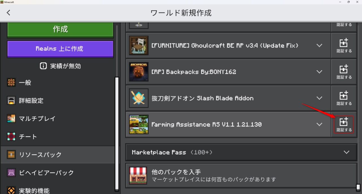Open the 詳細設定 tab
The width and height of the screenshot is (362, 194).
point(58,101)
